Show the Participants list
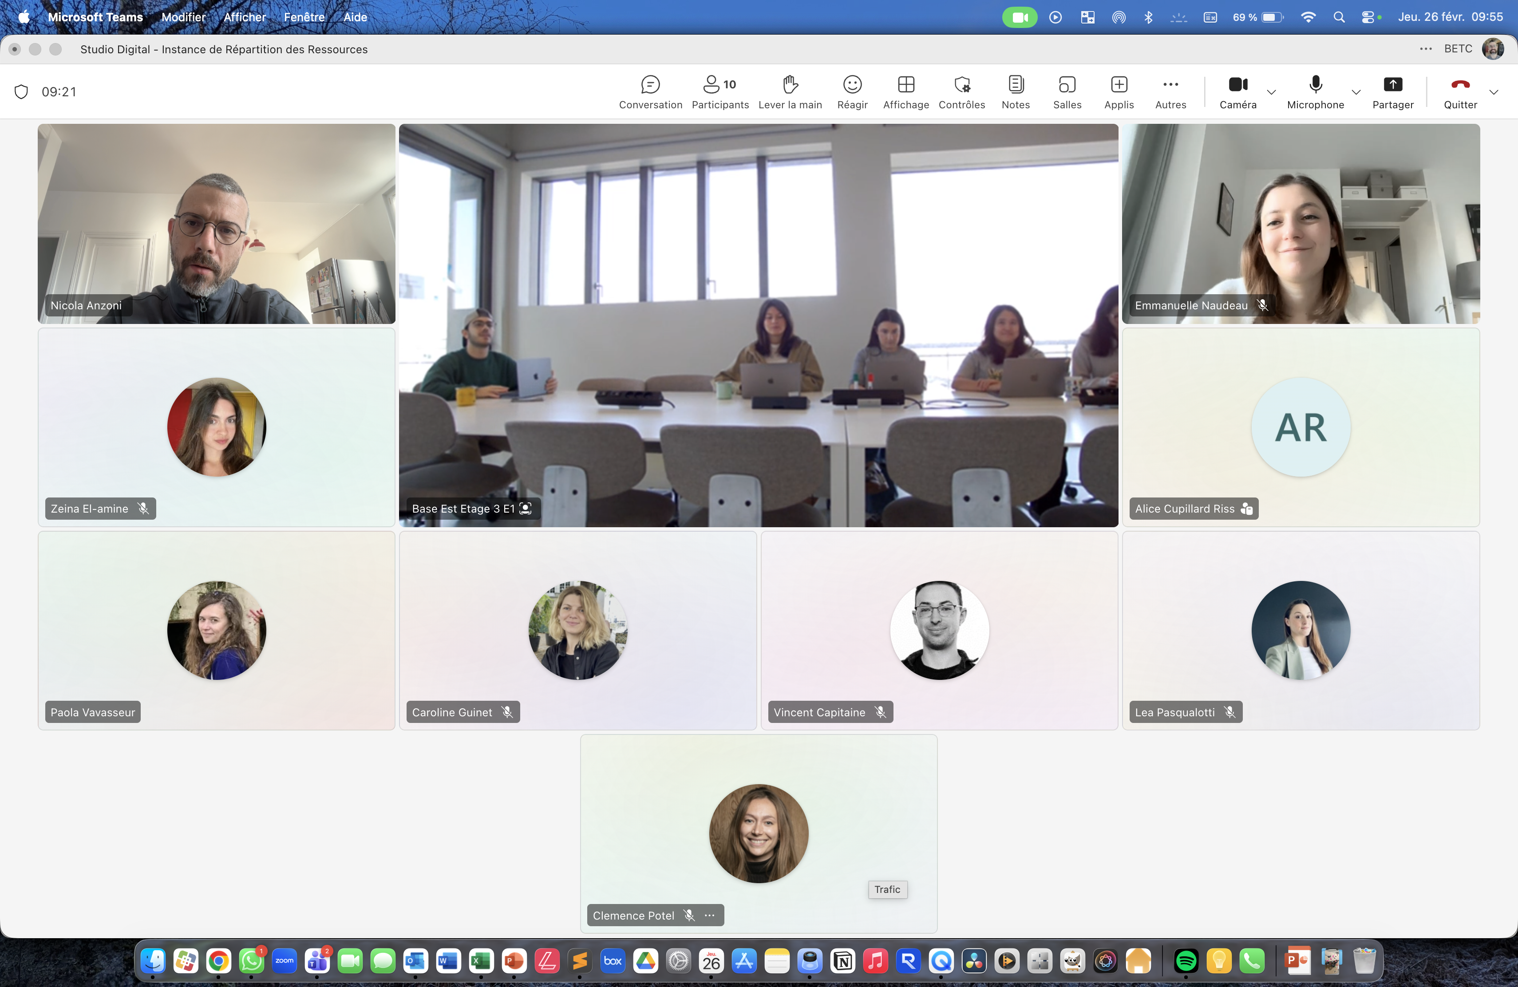1518x987 pixels. click(x=719, y=92)
